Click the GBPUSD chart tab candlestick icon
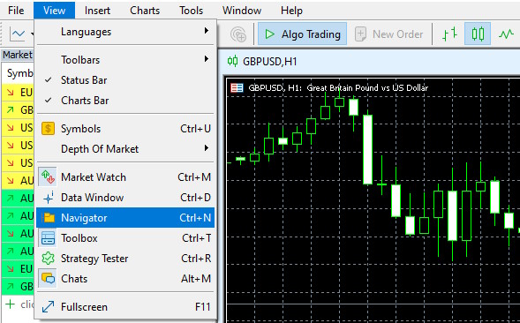The image size is (520, 323). (232, 62)
